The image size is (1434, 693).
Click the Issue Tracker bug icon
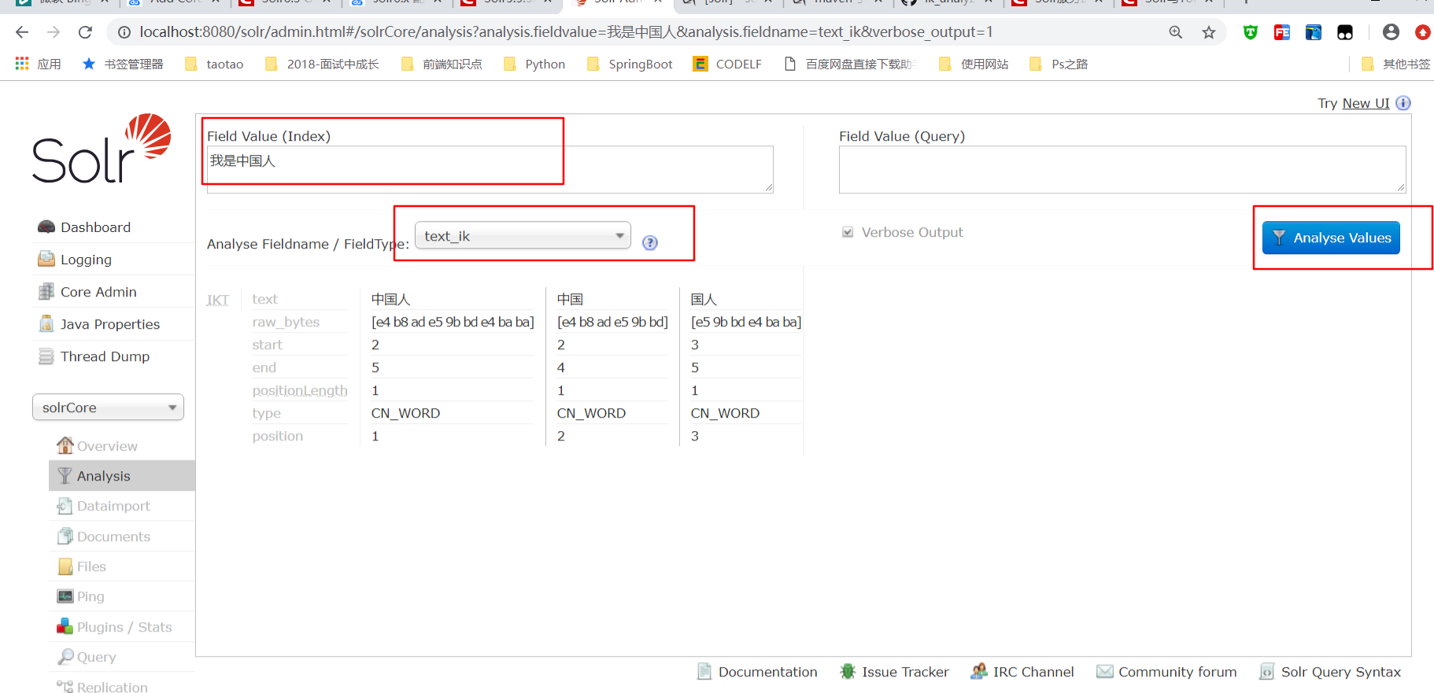848,671
